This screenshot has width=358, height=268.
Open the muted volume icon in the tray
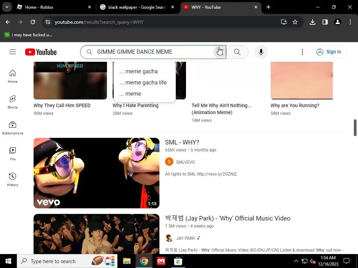click(x=313, y=261)
